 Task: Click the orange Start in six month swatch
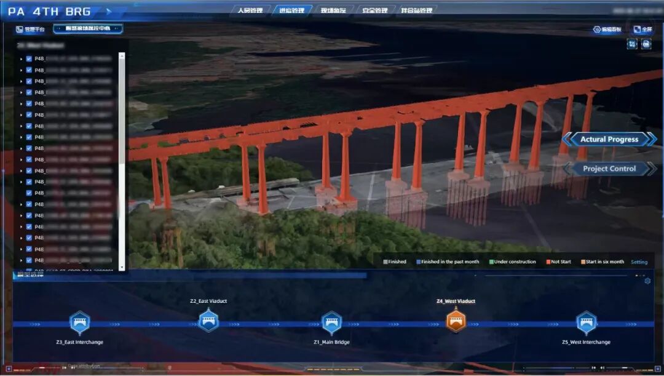click(x=583, y=262)
